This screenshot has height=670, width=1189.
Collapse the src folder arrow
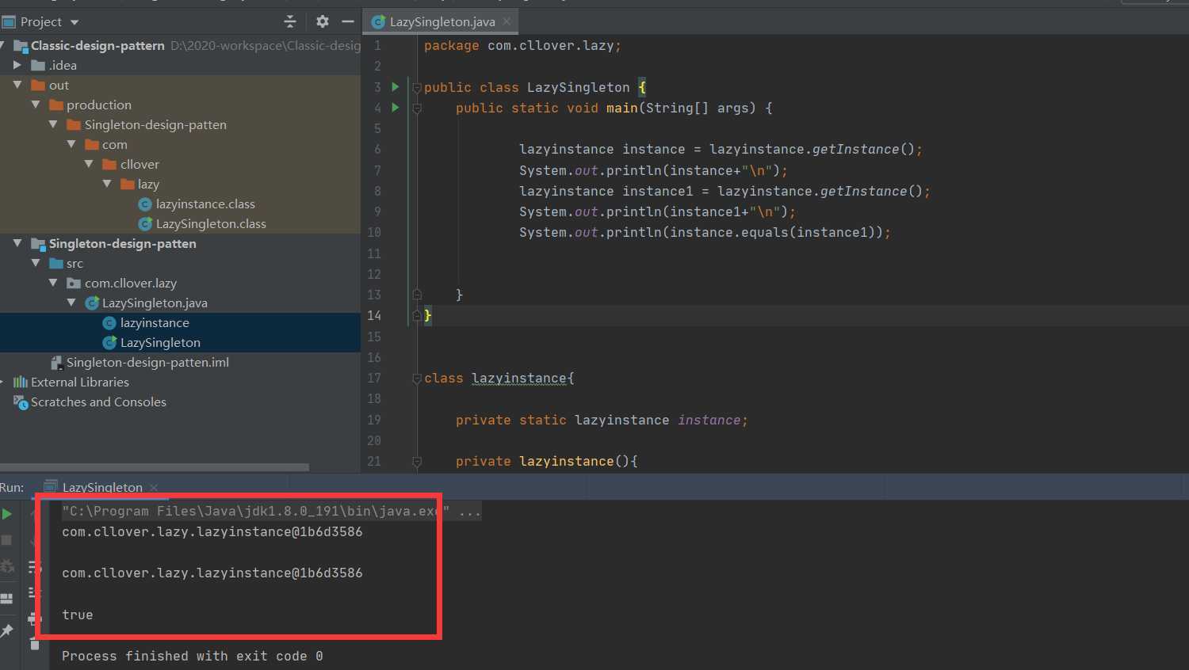(36, 263)
